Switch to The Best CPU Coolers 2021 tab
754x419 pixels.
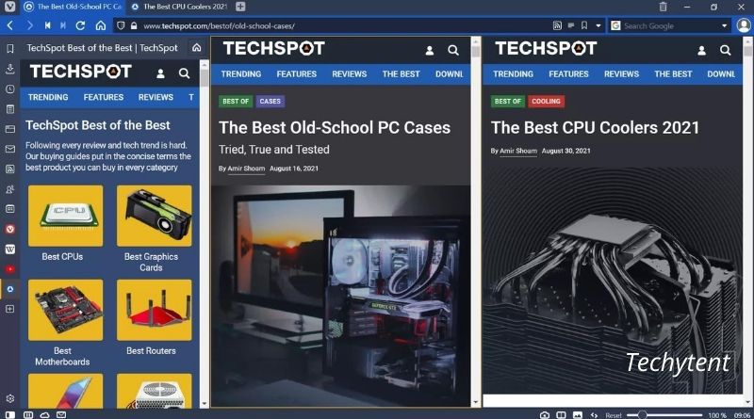tap(179, 7)
